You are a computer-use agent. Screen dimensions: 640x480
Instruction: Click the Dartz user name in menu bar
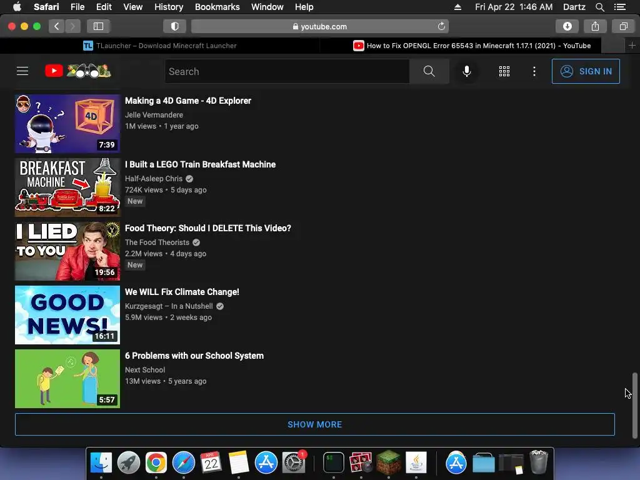574,7
